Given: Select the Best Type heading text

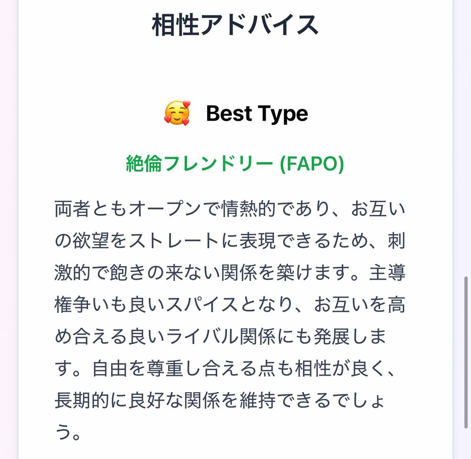Looking at the screenshot, I should [257, 113].
